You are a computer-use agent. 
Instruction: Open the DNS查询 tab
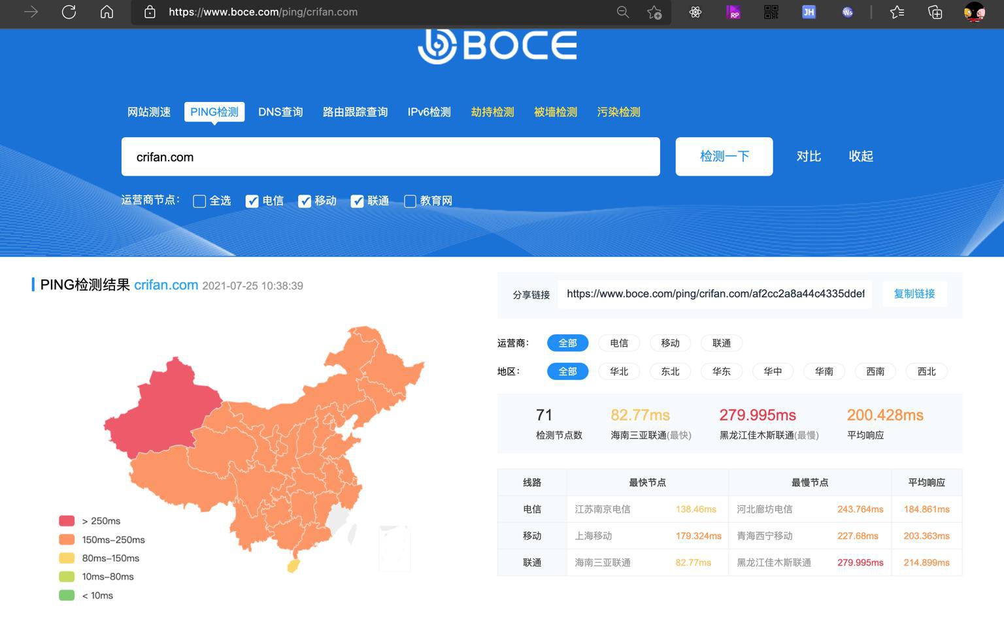(280, 112)
